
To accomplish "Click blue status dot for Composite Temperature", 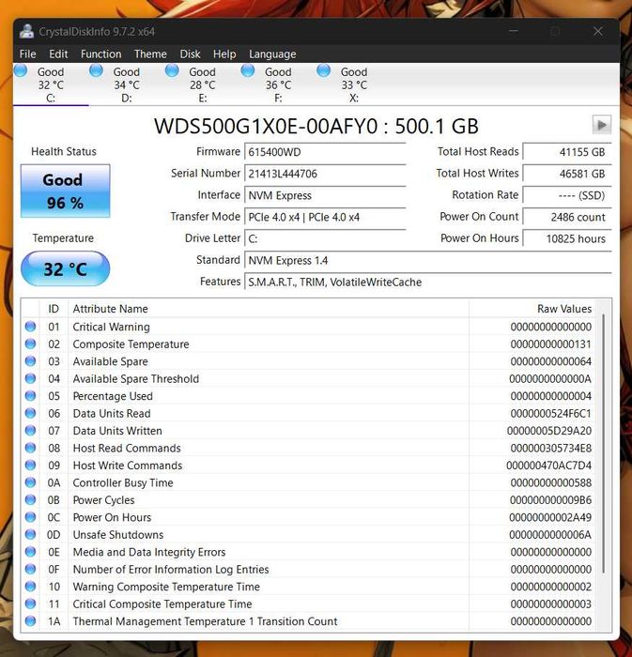I will [30, 344].
